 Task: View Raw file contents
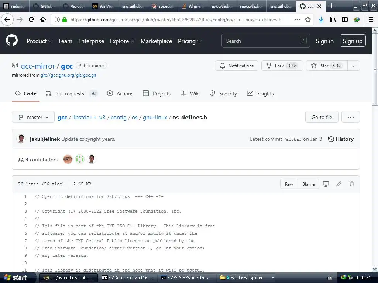(x=289, y=184)
